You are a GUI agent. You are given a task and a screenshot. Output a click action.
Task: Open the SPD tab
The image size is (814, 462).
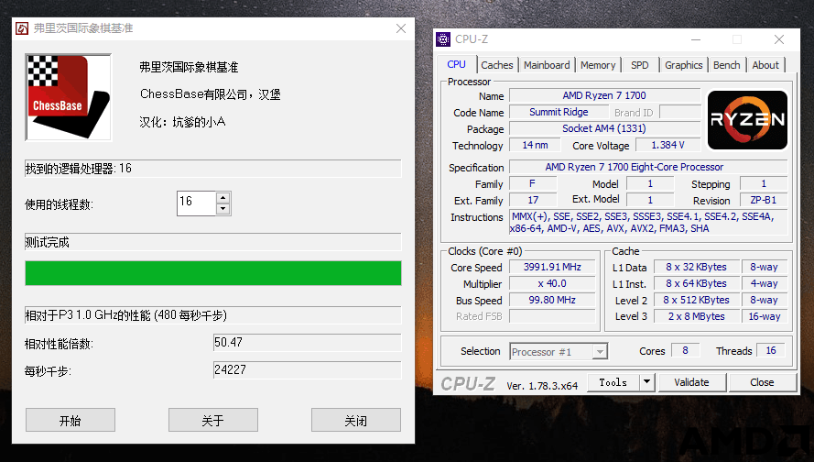pyautogui.click(x=639, y=65)
